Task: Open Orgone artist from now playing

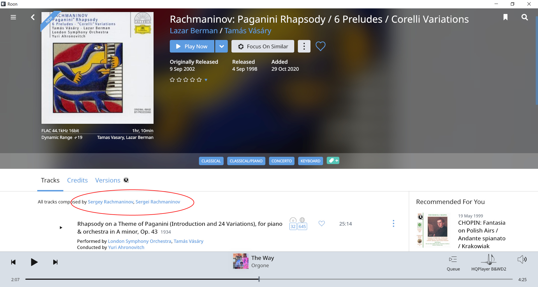Action: pyautogui.click(x=260, y=265)
